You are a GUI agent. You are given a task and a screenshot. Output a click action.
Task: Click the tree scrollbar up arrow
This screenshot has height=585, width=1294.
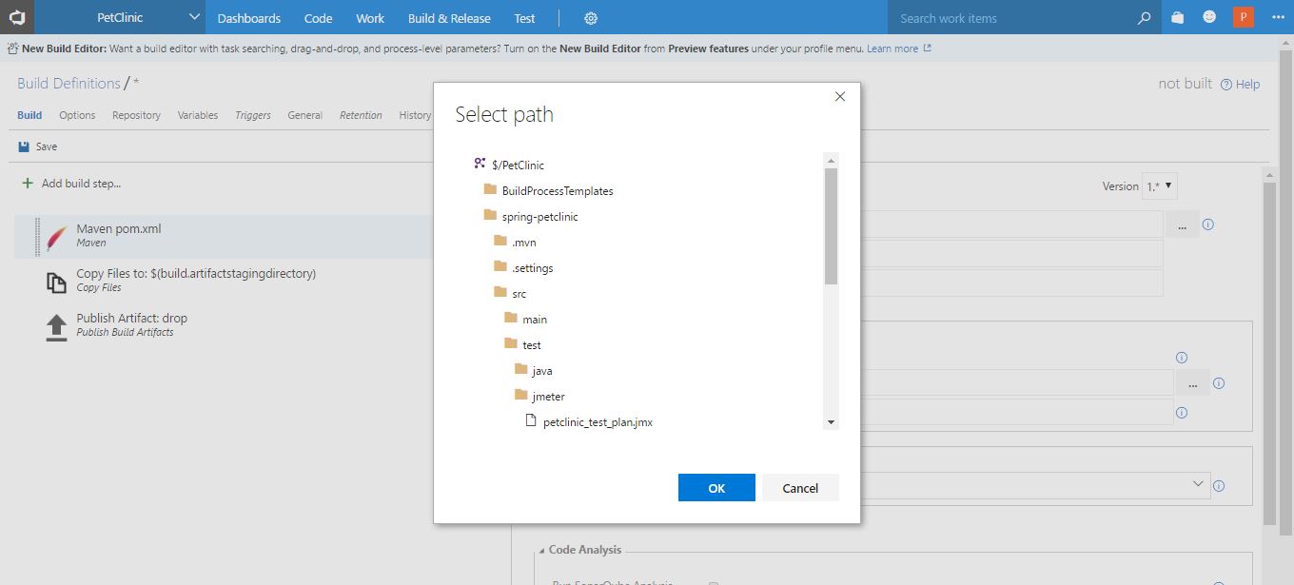pos(832,161)
